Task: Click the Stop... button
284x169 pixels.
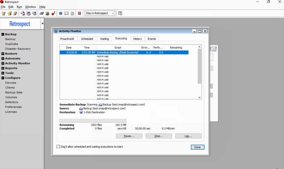Action: 159,136
